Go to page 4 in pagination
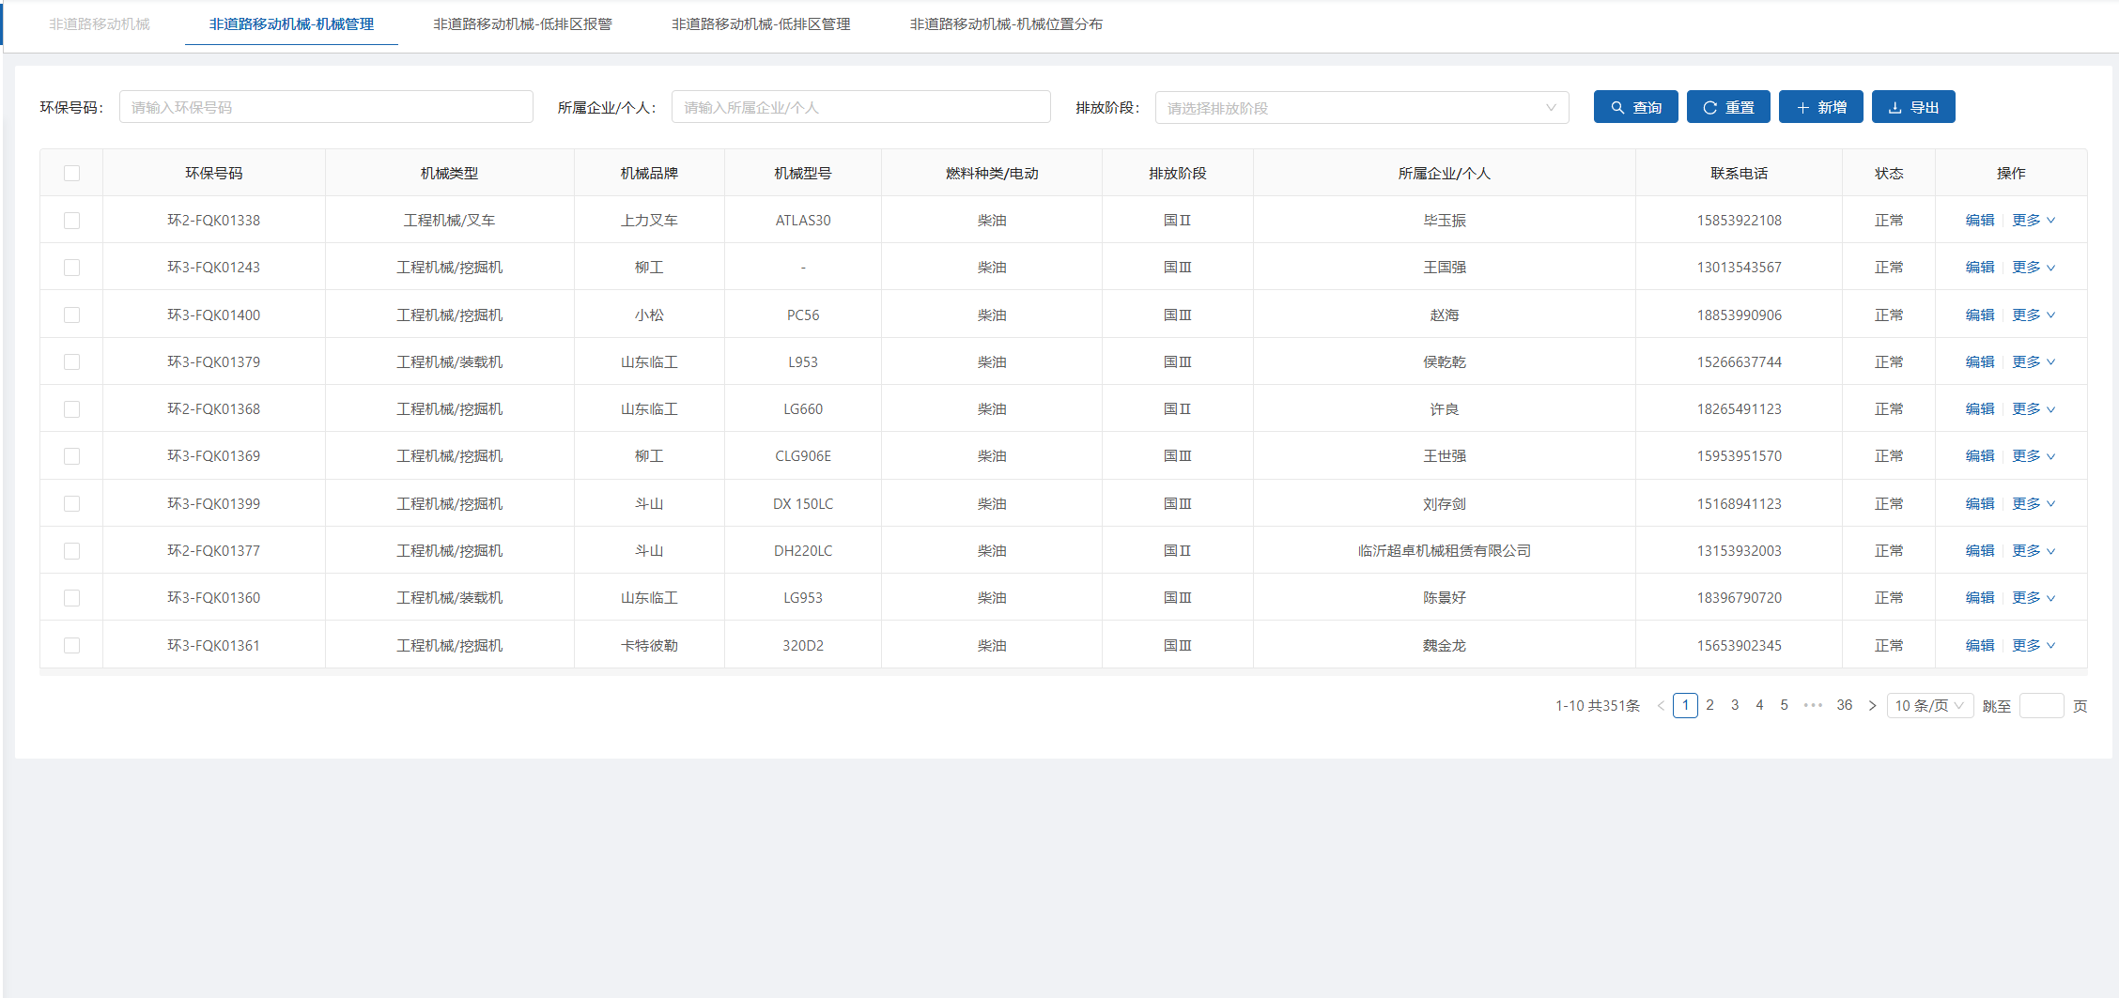This screenshot has height=998, width=2119. tap(1759, 705)
